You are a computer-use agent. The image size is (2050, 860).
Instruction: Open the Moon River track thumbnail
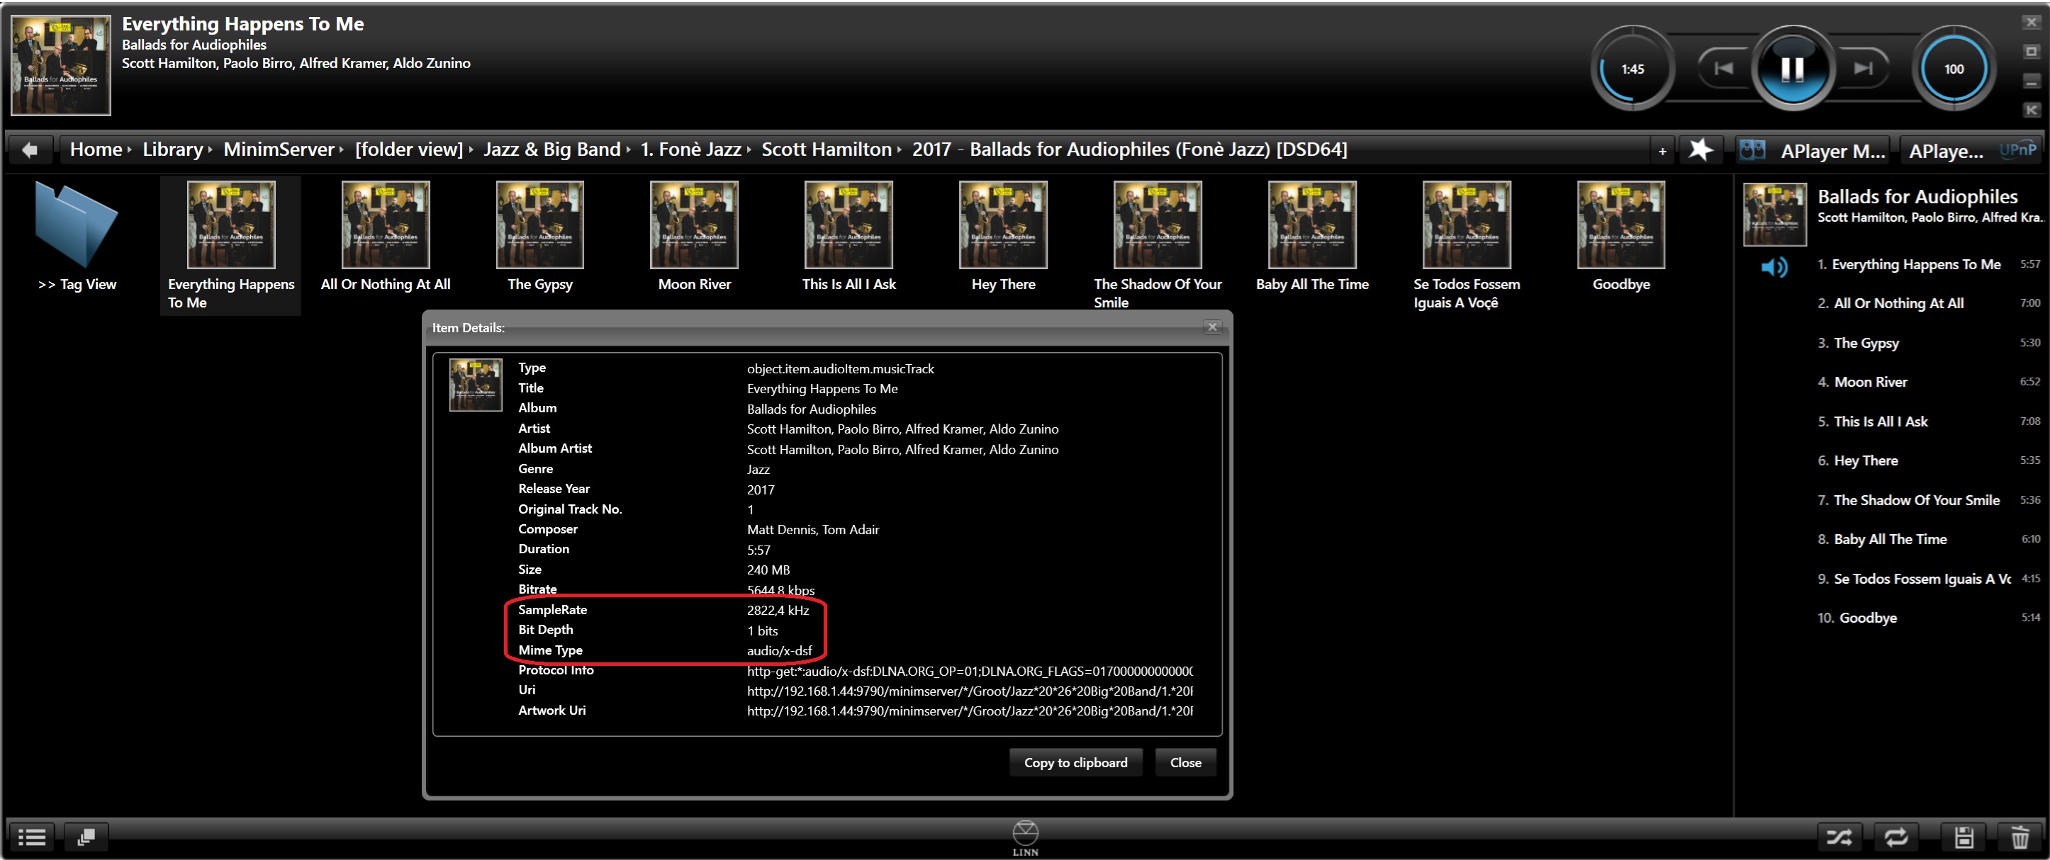click(694, 225)
